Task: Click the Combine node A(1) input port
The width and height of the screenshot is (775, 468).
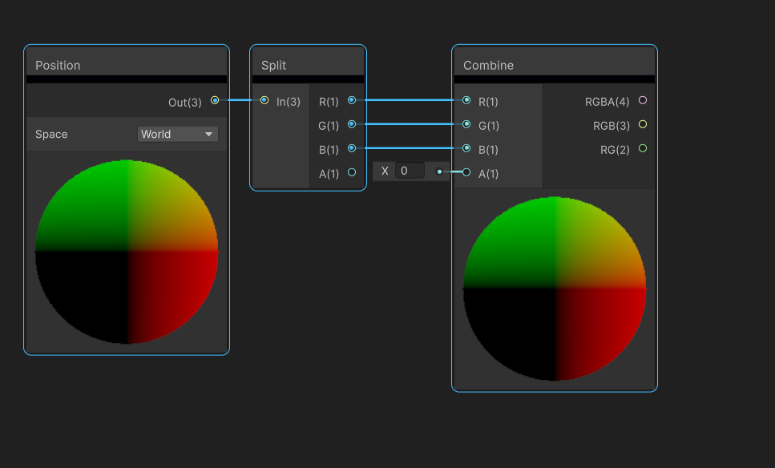Action: pyautogui.click(x=466, y=172)
